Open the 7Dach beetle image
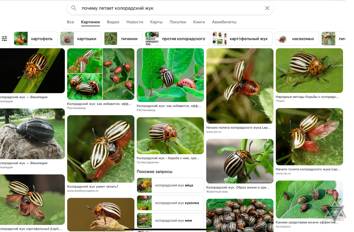 [x=309, y=71]
